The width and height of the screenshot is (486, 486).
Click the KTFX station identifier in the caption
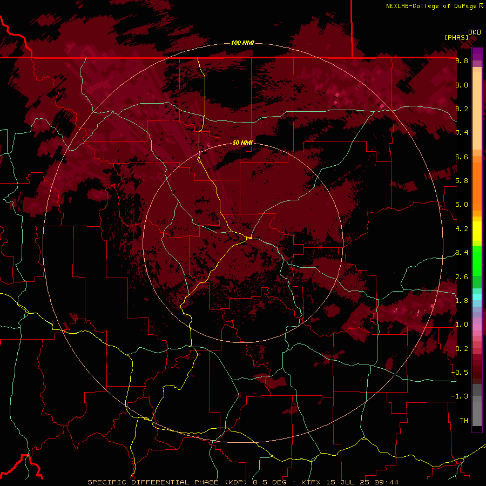tap(311, 482)
